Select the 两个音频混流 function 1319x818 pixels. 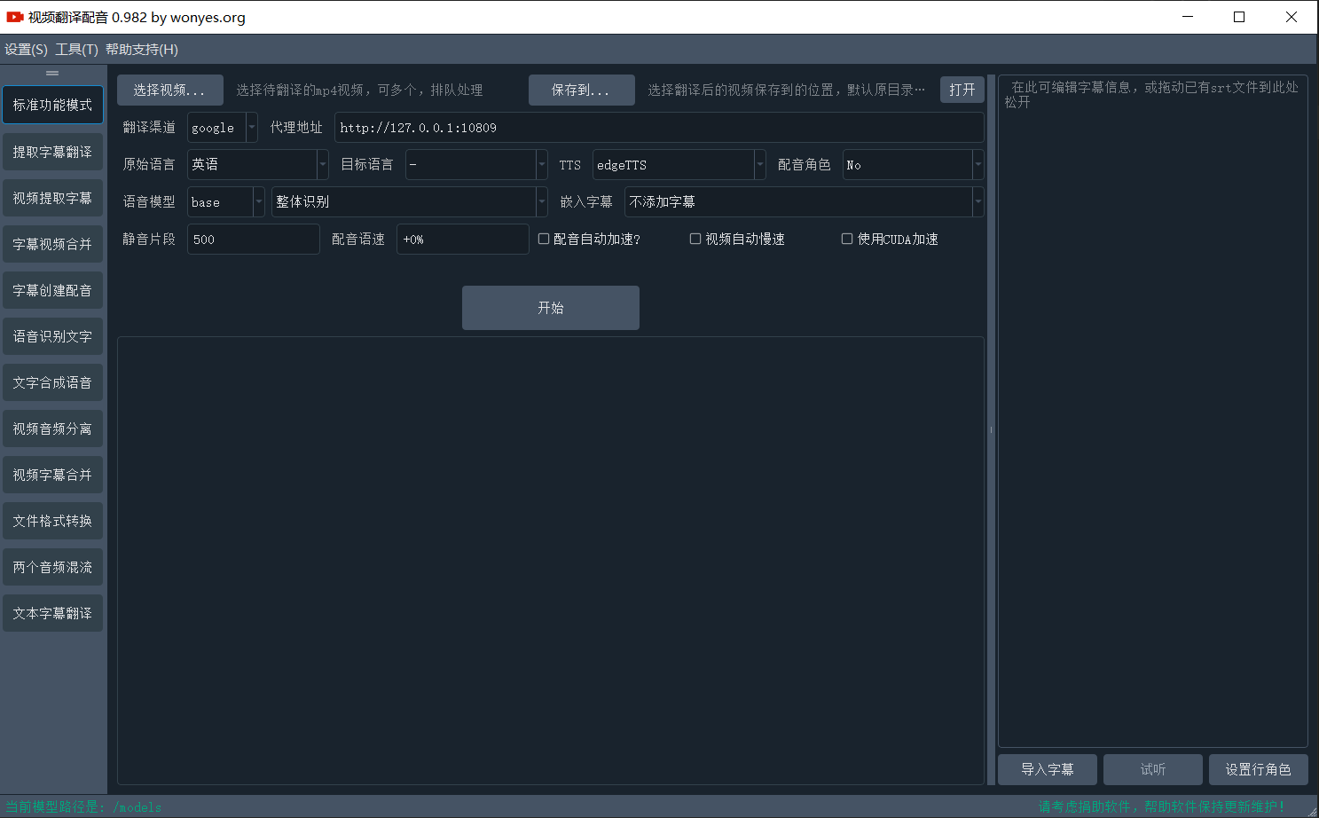pos(52,567)
